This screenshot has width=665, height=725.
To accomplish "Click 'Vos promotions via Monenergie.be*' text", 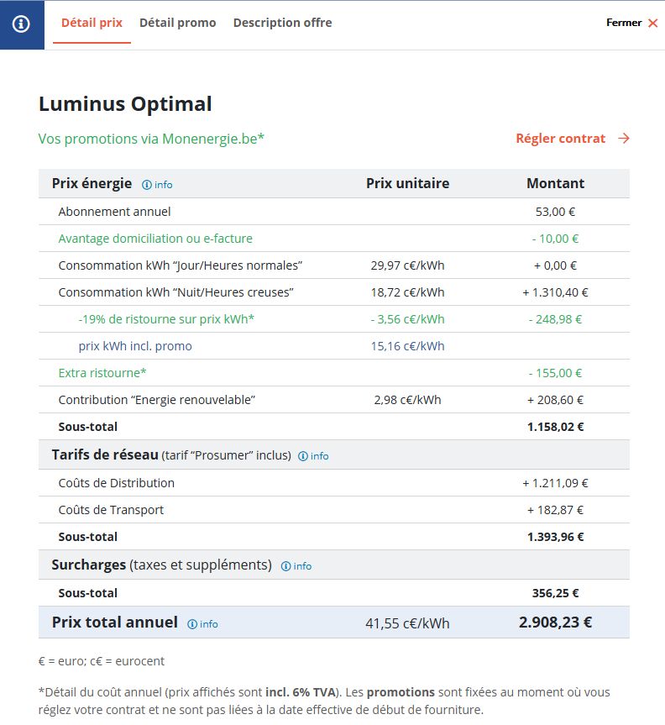I will (151, 139).
